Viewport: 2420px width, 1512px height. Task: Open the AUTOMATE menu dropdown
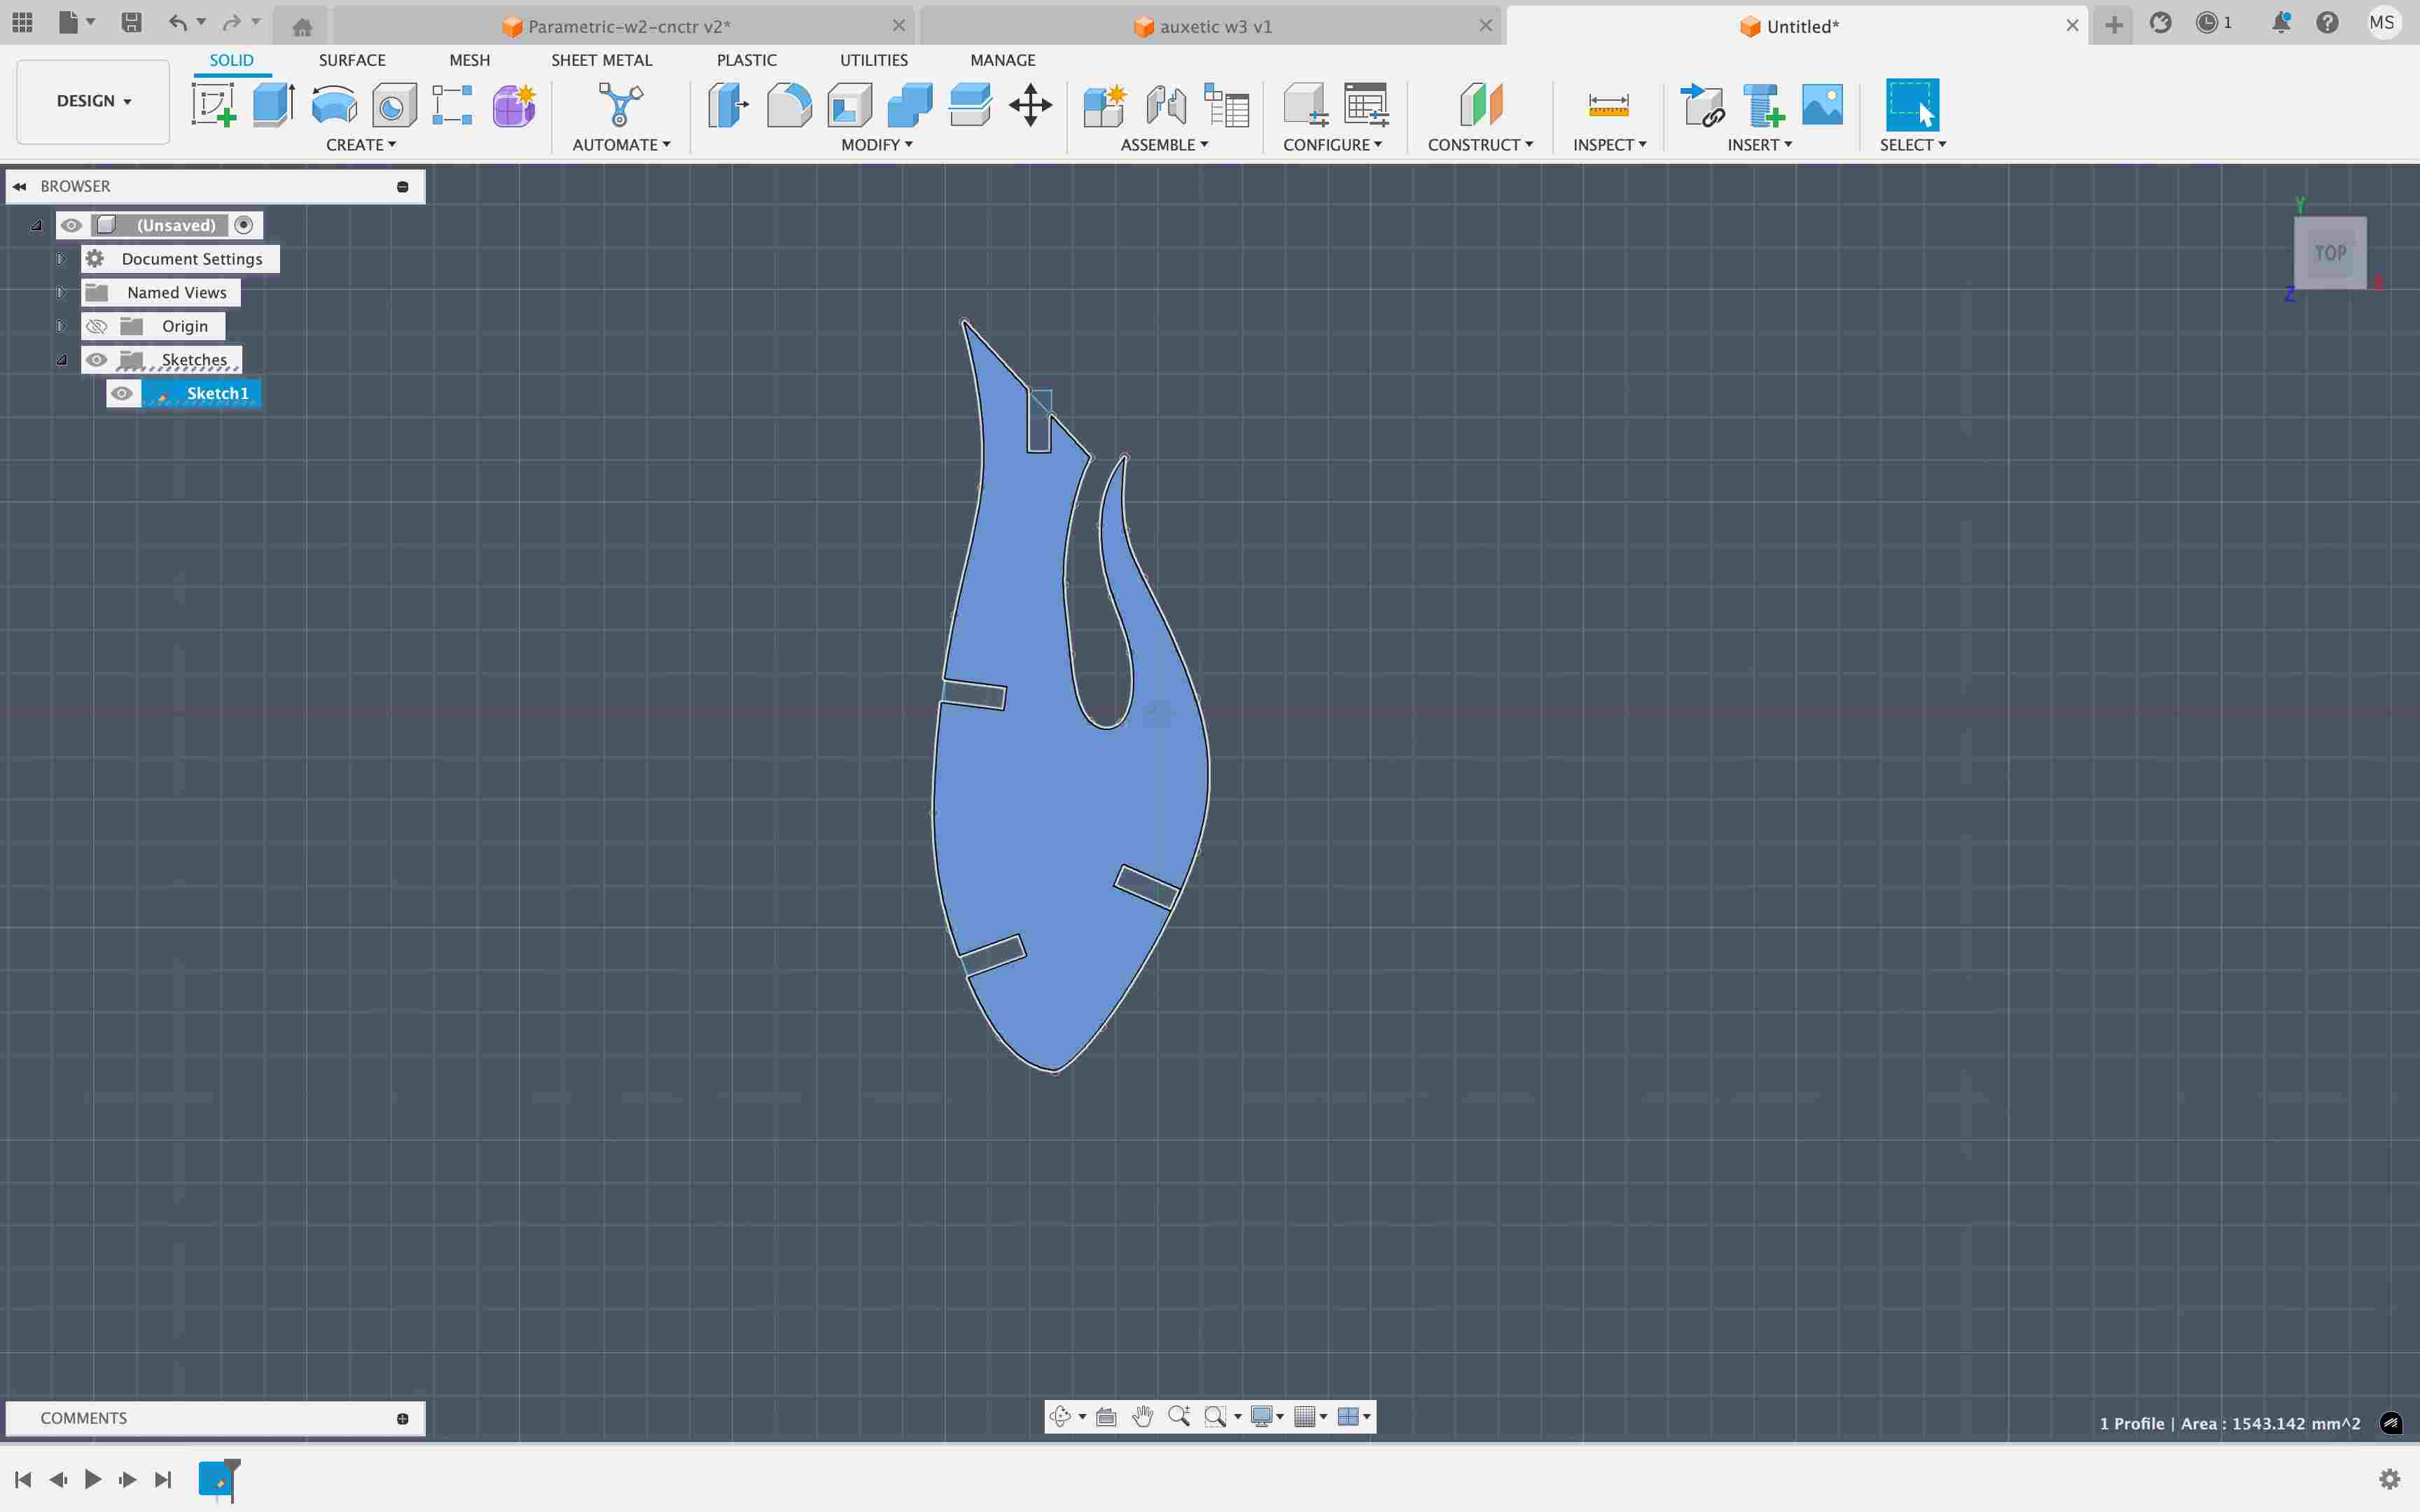click(621, 145)
